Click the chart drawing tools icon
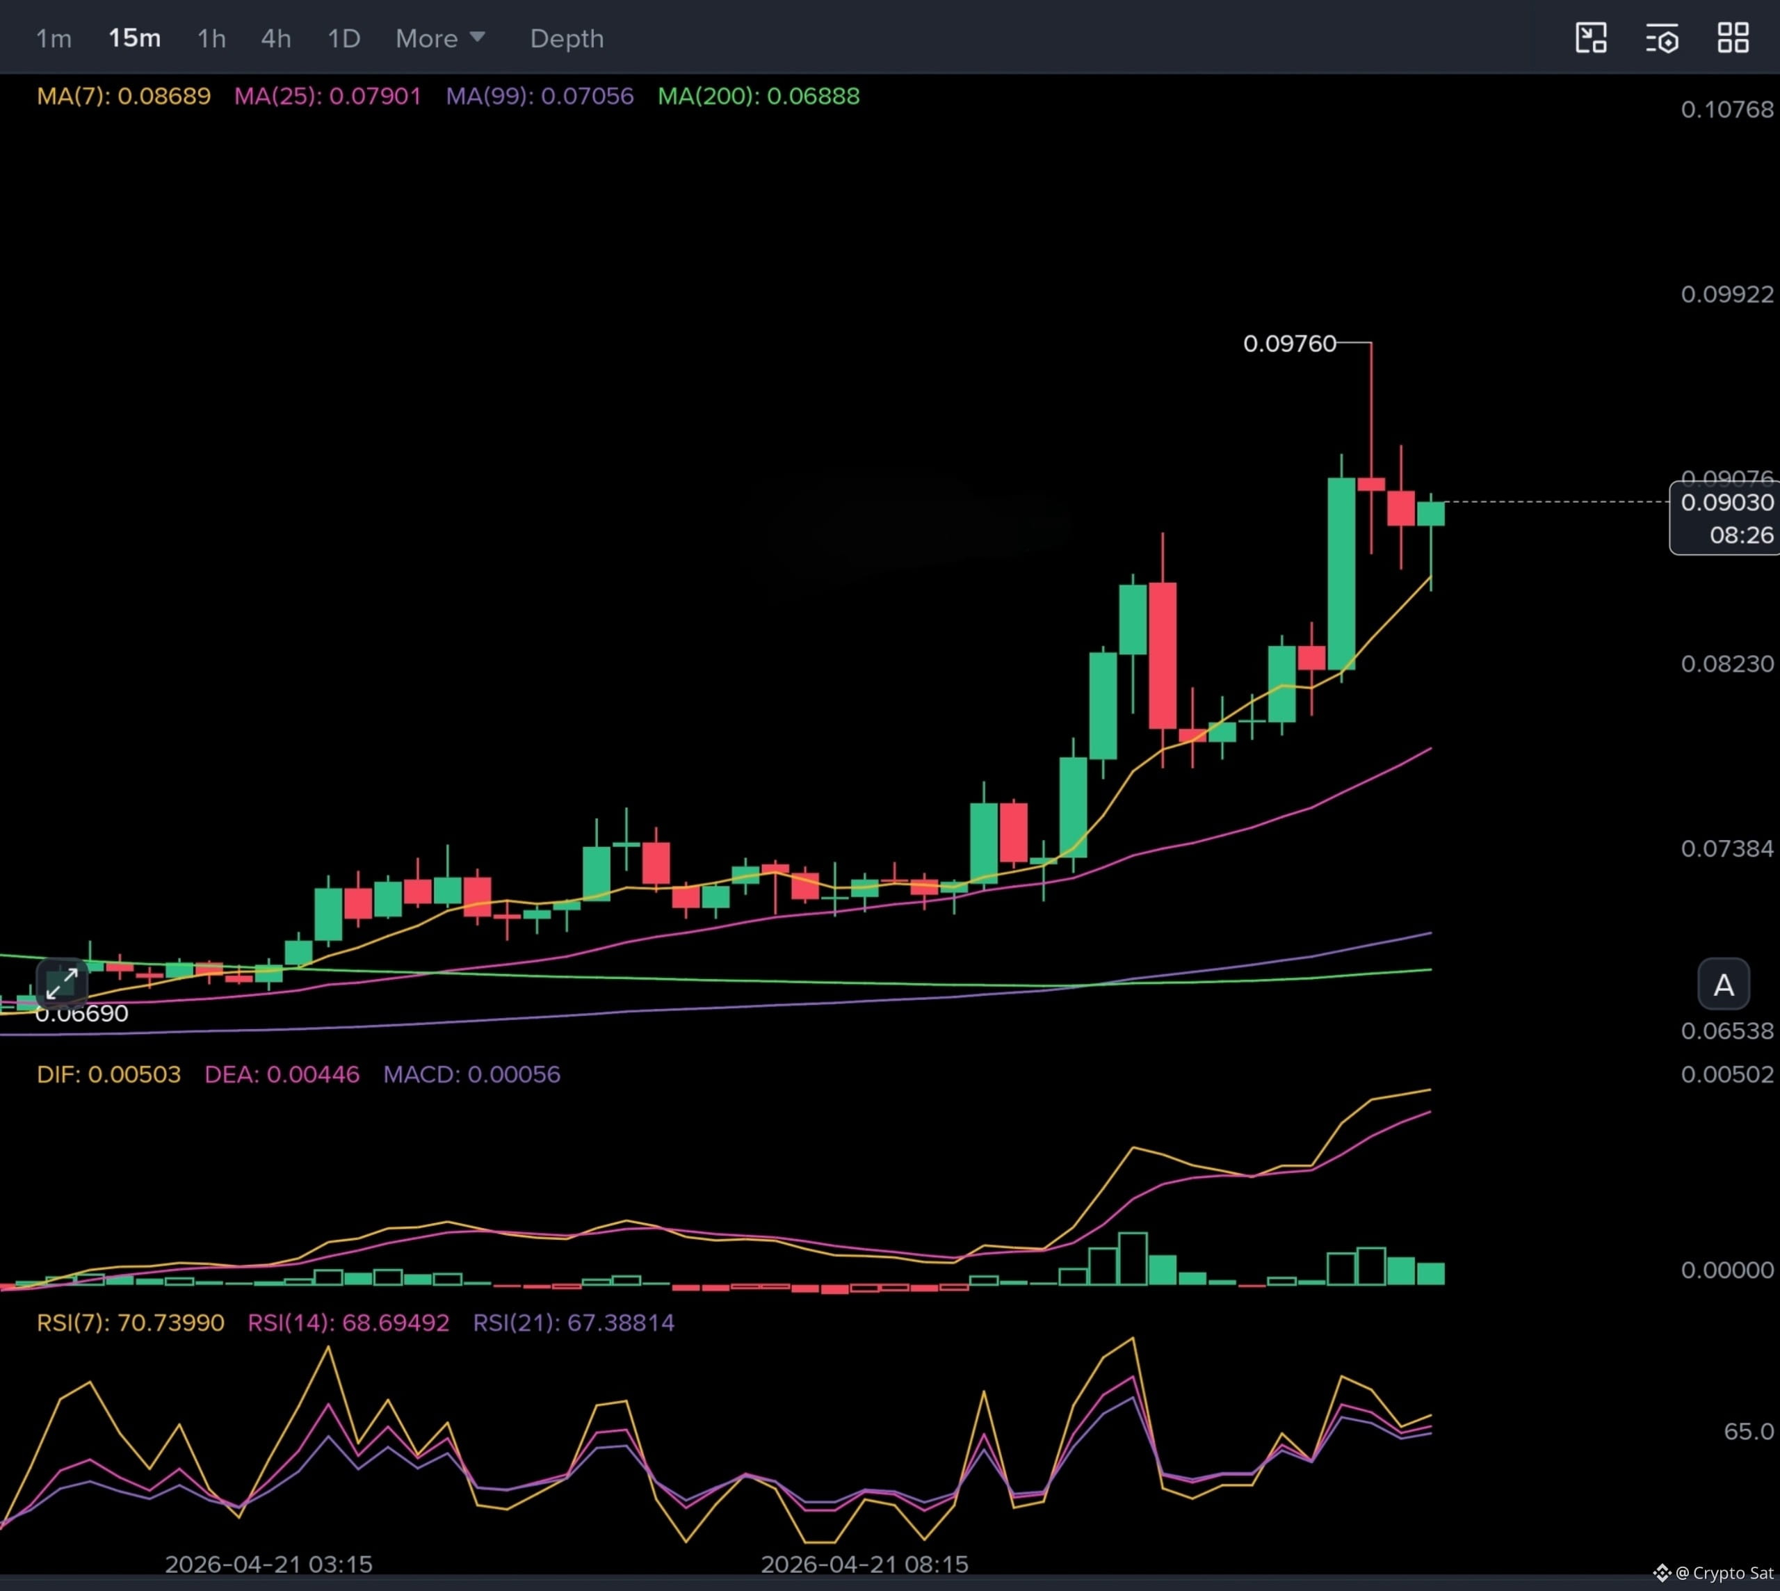Screen dimensions: 1780x1591 [1591, 38]
